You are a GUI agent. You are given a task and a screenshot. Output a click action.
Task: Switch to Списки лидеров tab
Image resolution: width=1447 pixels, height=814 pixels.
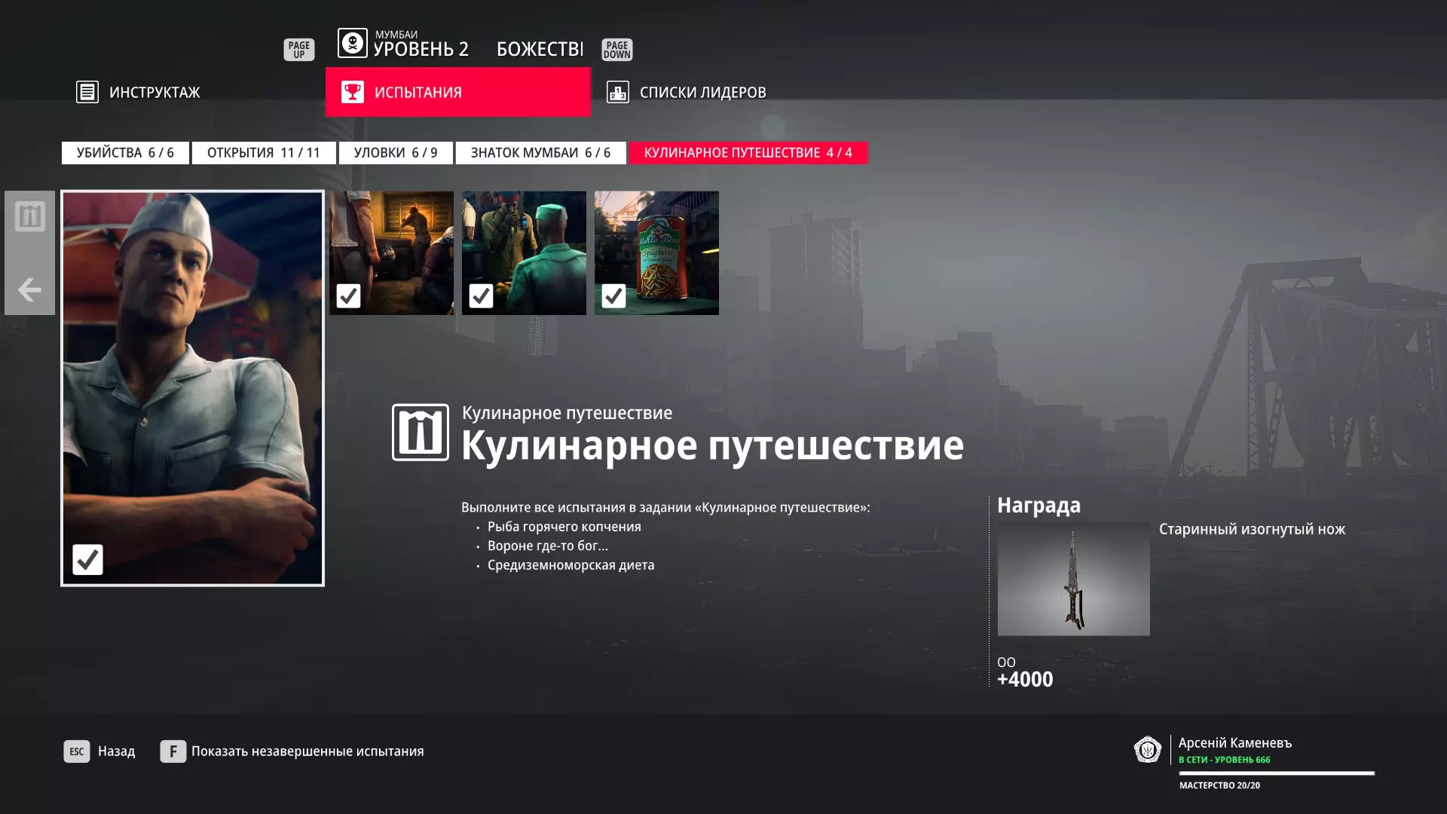pos(702,92)
